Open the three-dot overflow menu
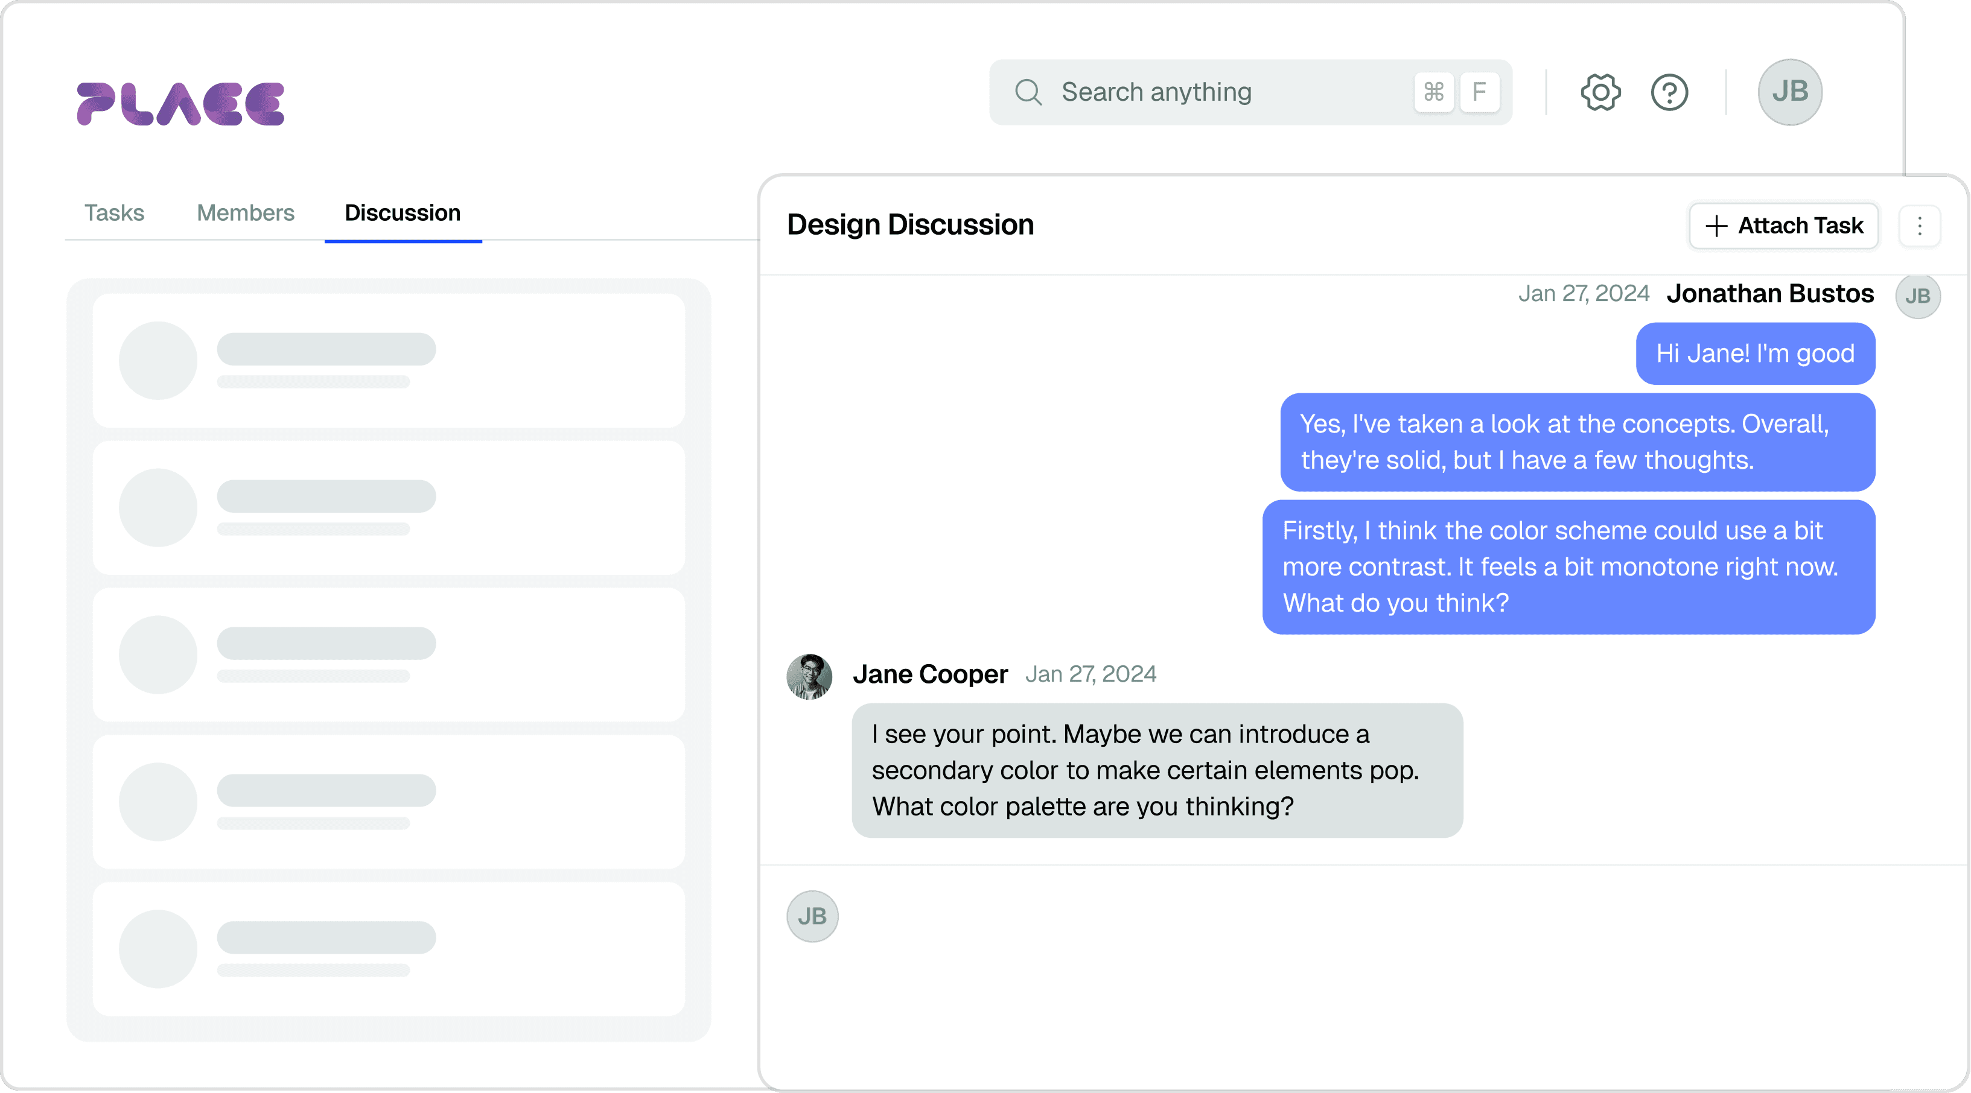This screenshot has height=1093, width=1971. pos(1920,226)
